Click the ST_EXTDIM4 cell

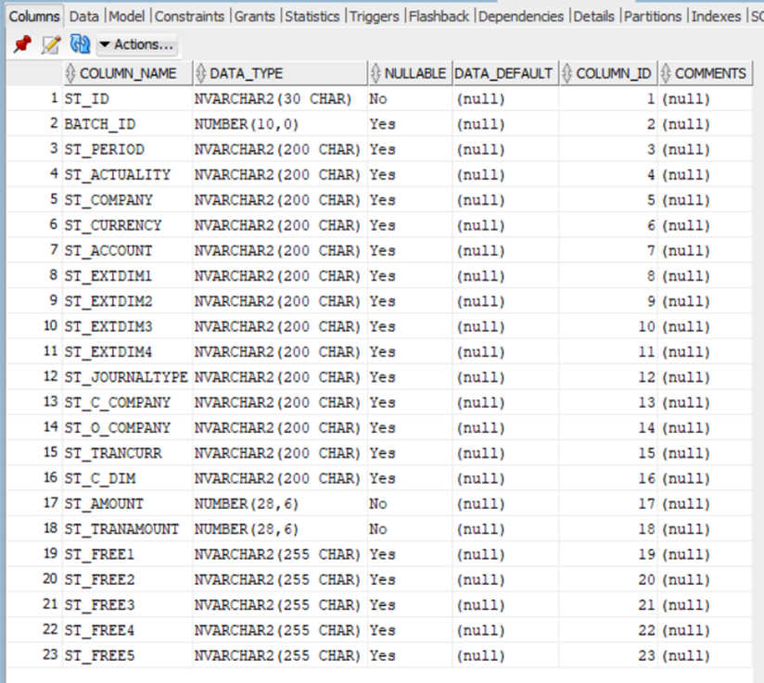point(128,352)
